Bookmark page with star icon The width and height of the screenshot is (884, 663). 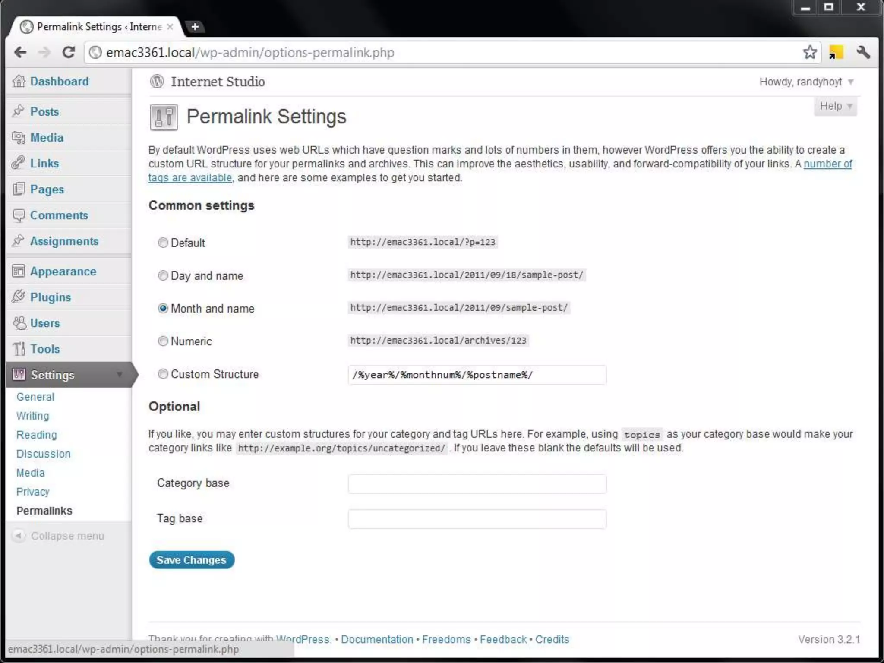tap(810, 53)
